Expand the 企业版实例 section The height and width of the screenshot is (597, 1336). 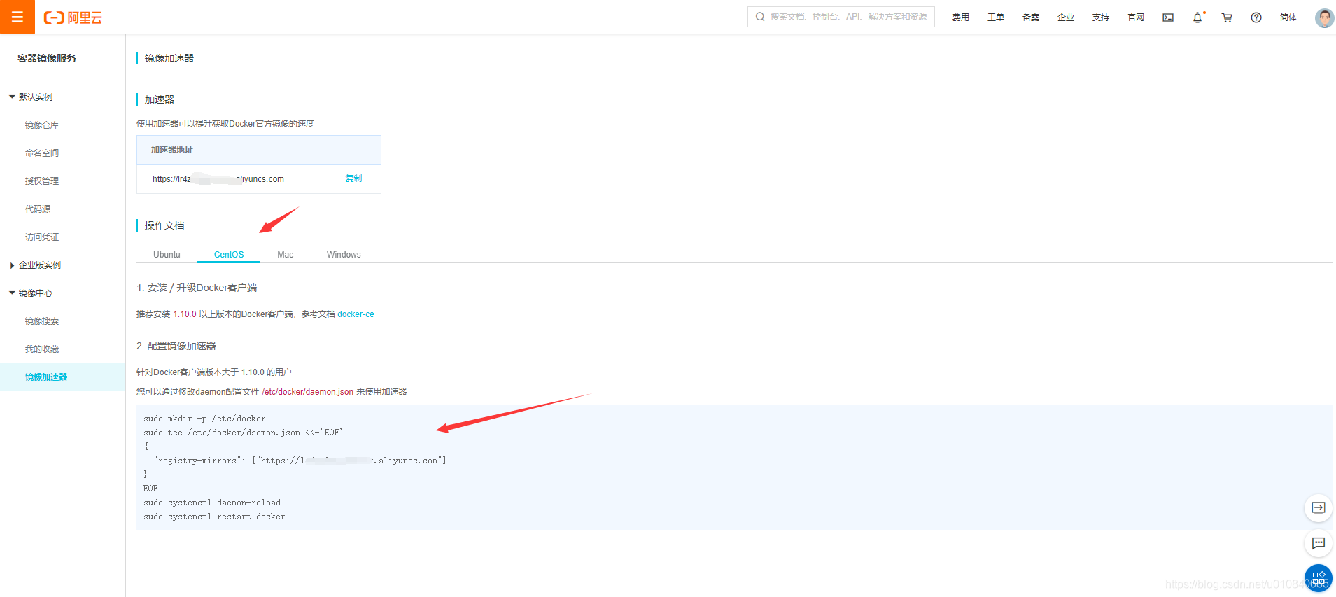[36, 265]
